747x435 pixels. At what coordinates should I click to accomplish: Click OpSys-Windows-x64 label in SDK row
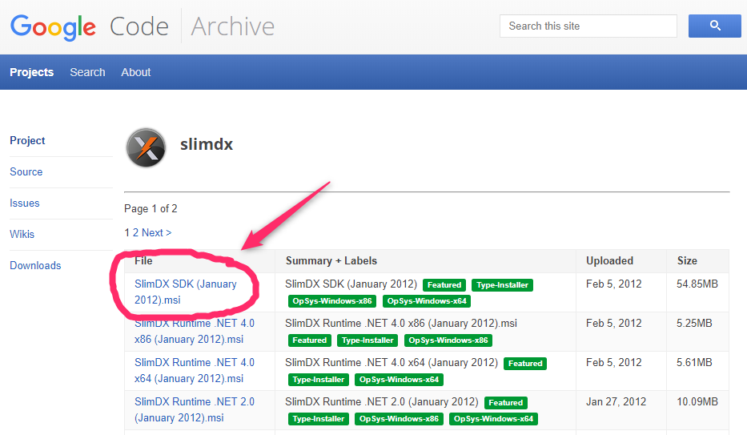(x=427, y=301)
